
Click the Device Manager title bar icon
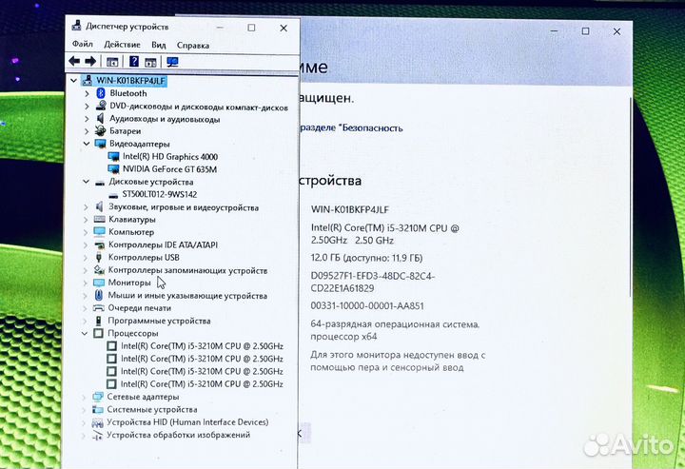pos(76,26)
